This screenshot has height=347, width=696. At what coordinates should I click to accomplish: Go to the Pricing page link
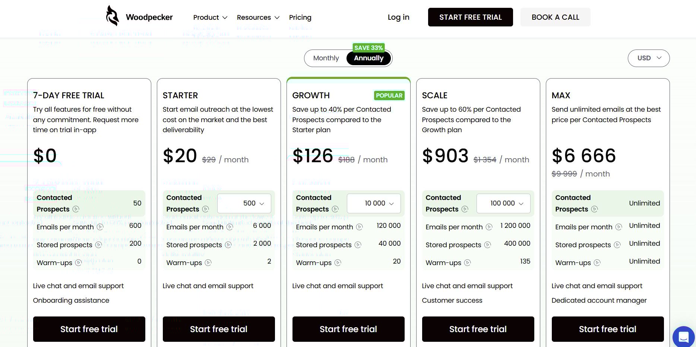[300, 17]
